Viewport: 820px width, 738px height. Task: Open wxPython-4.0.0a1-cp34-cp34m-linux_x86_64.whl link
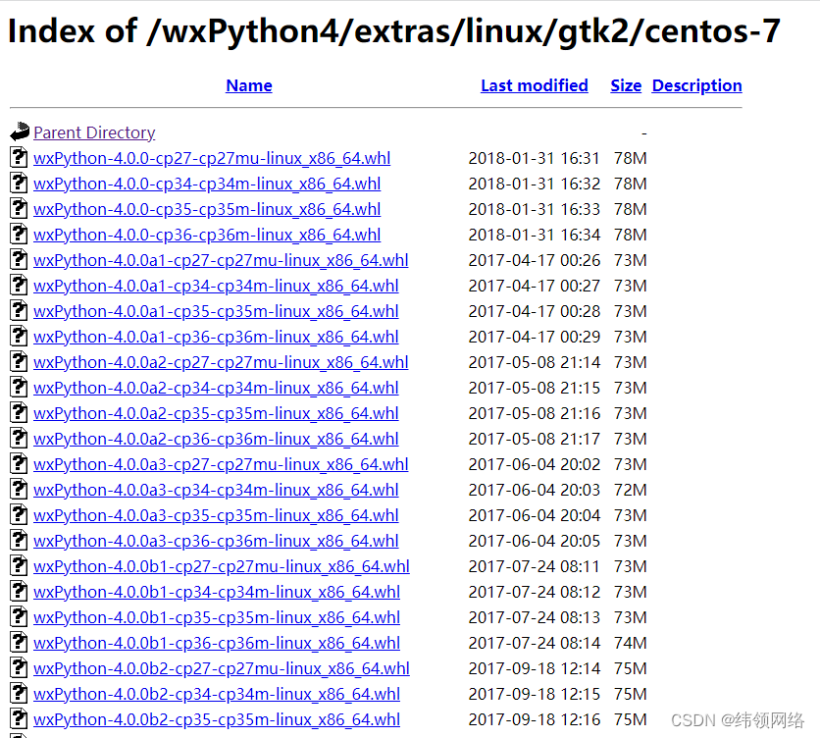[216, 286]
